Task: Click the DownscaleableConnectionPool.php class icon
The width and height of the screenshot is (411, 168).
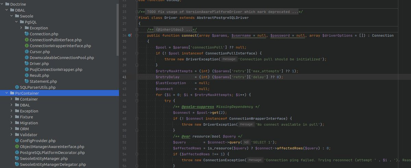Action: [x=27, y=58]
